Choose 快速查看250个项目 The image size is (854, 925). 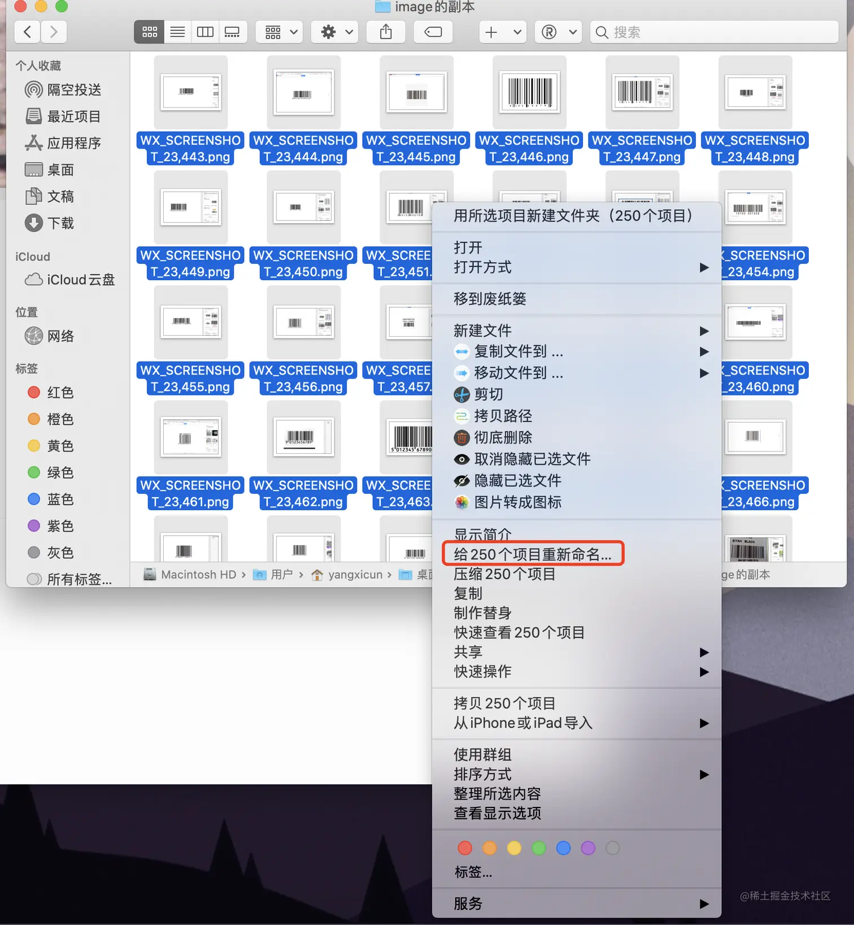tap(577, 632)
